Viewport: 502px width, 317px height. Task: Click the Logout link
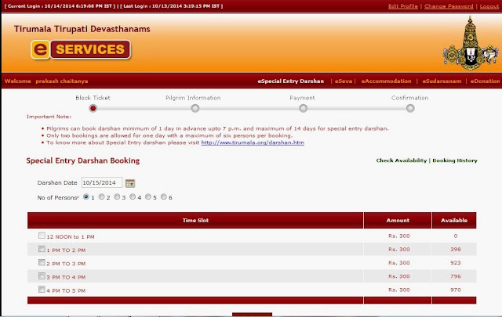[x=489, y=6]
